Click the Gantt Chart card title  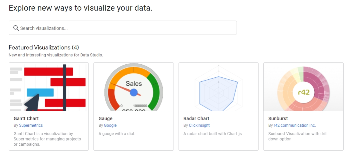[x=26, y=118]
